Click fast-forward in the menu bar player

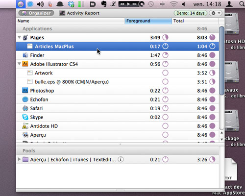point(135,4)
